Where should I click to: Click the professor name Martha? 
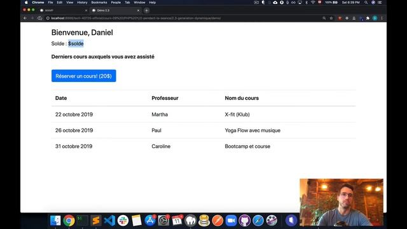[160, 114]
